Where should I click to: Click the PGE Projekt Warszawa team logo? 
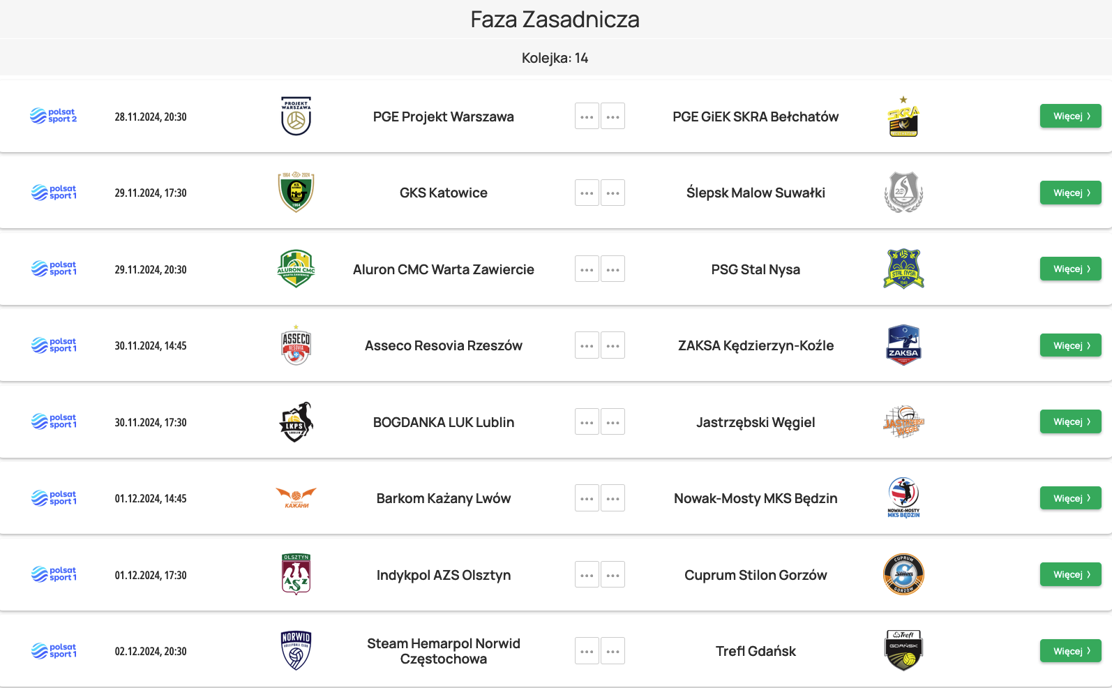coord(296,116)
